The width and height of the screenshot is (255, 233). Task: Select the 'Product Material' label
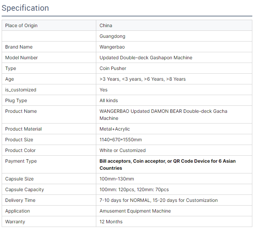click(23, 129)
